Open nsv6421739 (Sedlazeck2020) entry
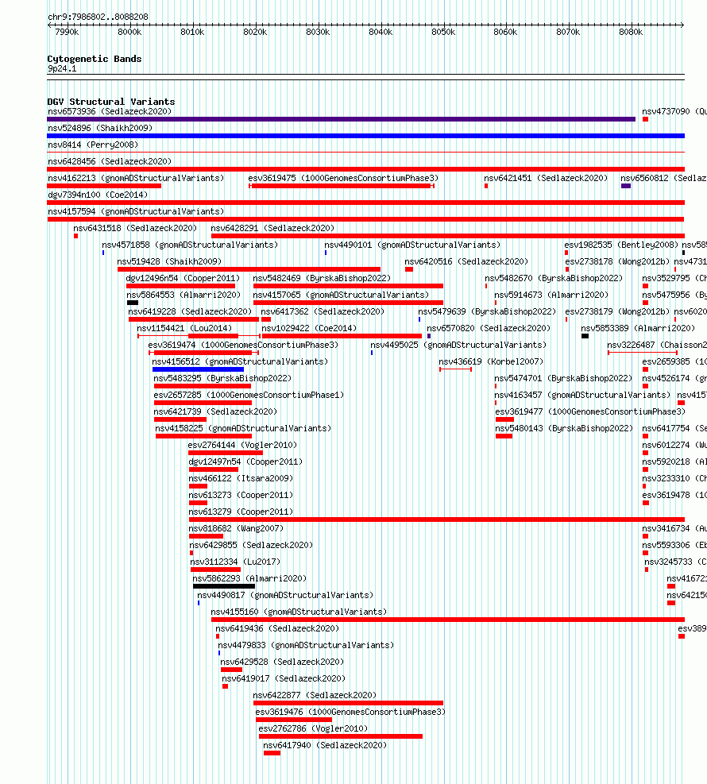 (215, 411)
